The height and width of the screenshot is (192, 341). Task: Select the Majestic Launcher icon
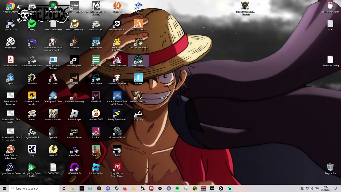(117, 61)
